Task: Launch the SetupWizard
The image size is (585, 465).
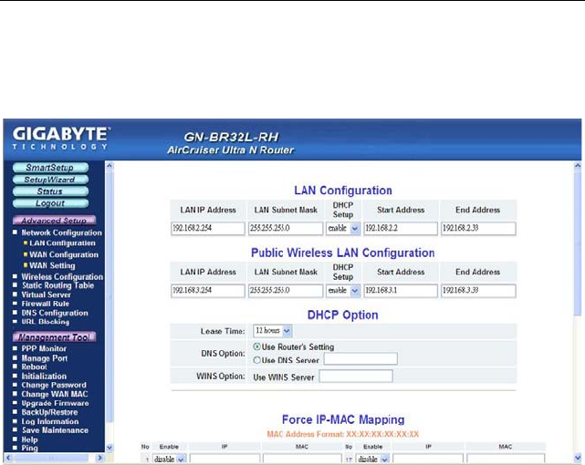Action: click(x=50, y=180)
